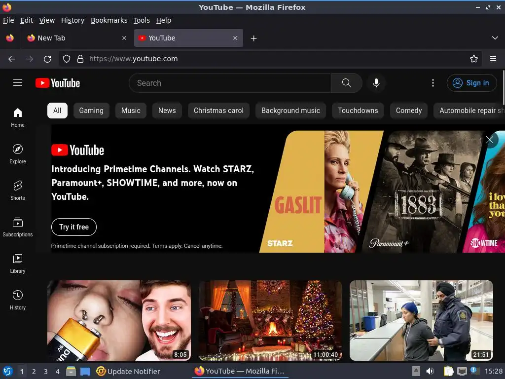Open the View menu

coord(47,20)
